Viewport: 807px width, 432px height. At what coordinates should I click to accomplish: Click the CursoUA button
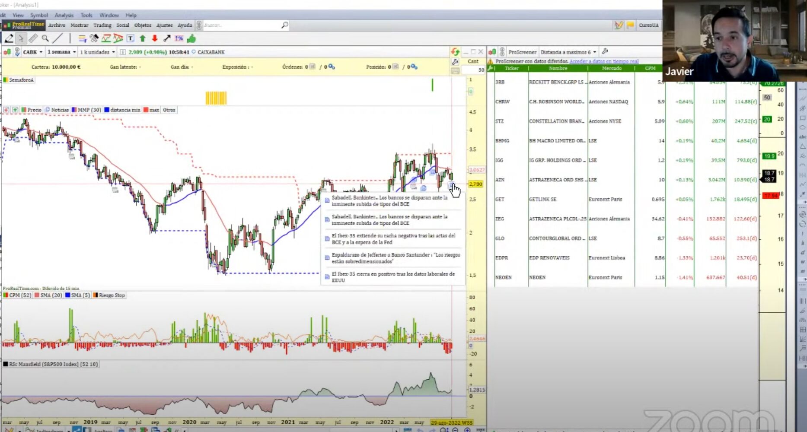[648, 25]
